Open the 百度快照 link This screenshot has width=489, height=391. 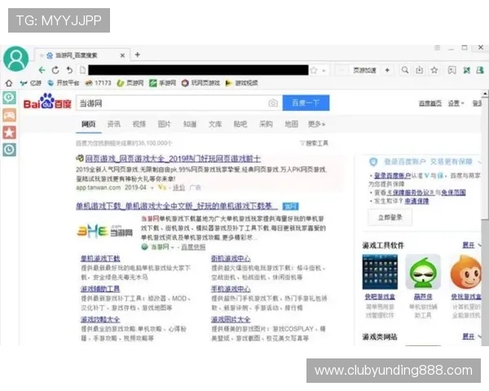(193, 248)
